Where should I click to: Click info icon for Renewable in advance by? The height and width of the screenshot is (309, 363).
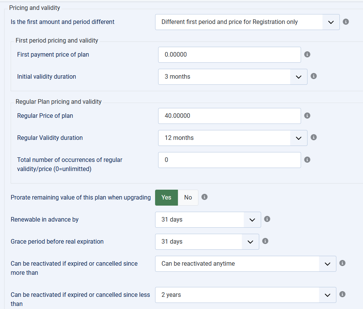[x=267, y=219]
